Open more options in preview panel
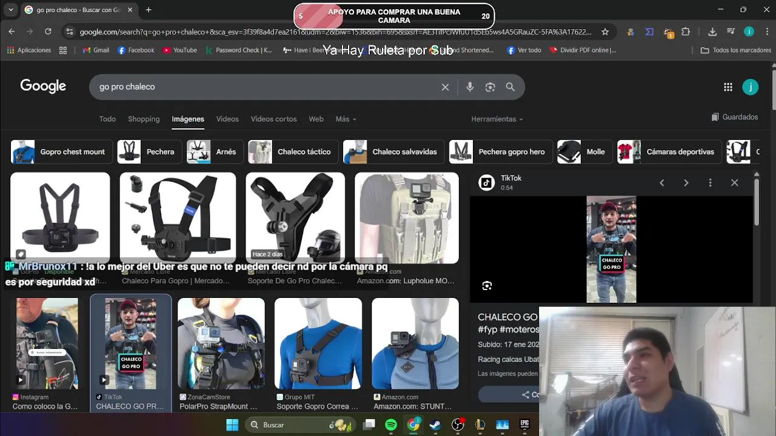The height and width of the screenshot is (436, 776). (711, 183)
